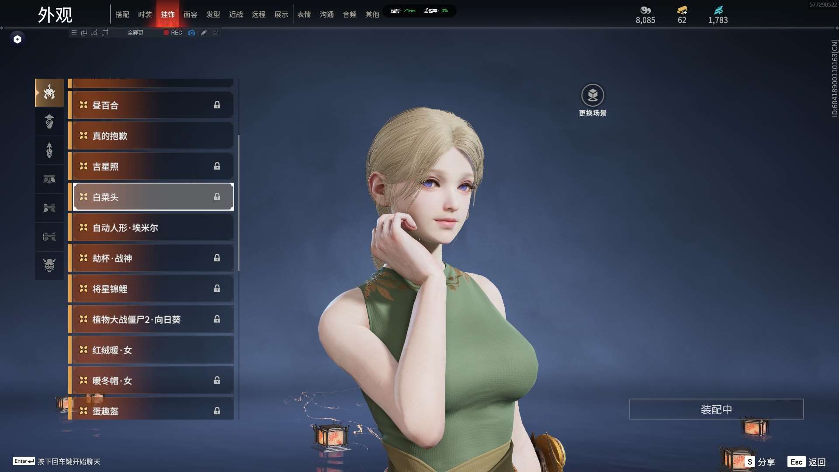
Task: Select the 真的抱歉 accessory entry
Action: coord(152,135)
